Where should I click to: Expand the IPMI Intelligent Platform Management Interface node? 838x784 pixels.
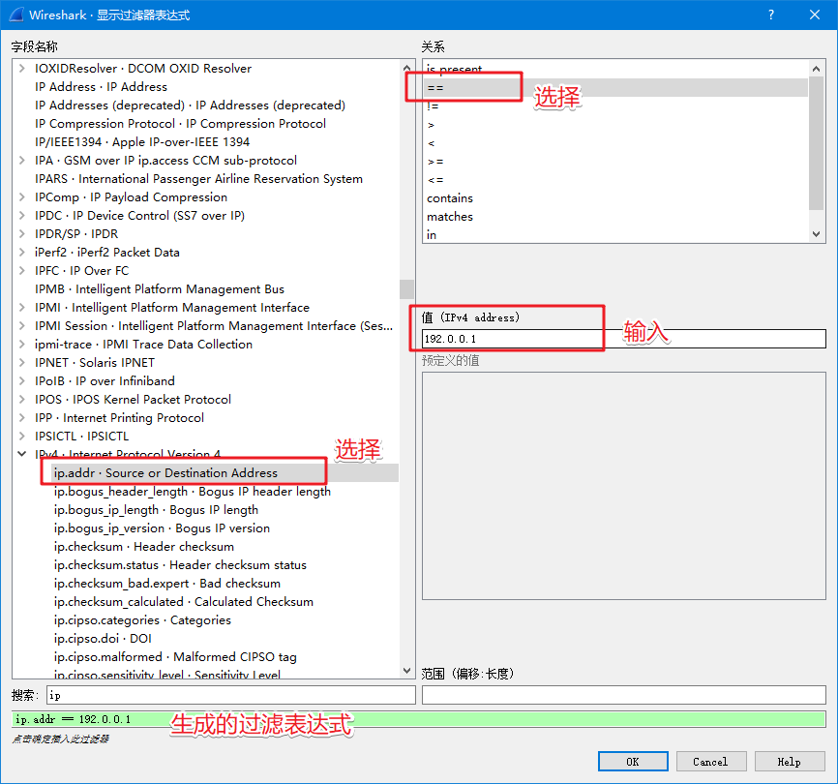pyautogui.click(x=22, y=307)
